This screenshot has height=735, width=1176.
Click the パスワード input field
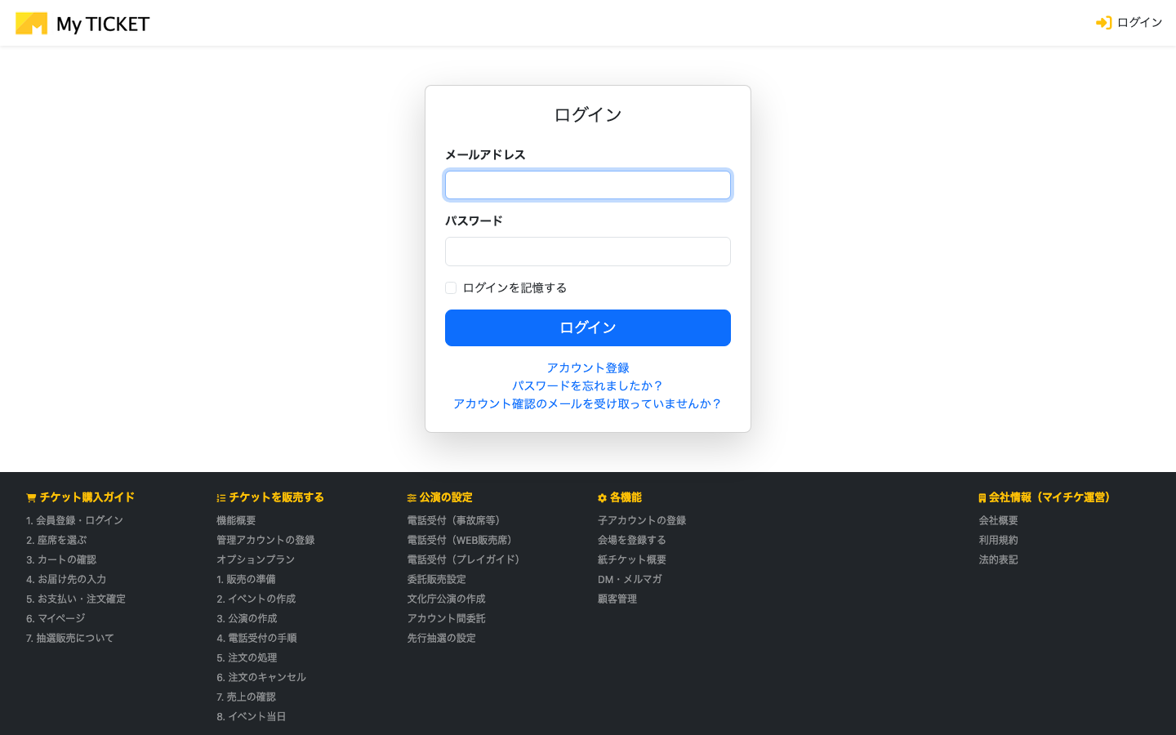[x=587, y=251]
